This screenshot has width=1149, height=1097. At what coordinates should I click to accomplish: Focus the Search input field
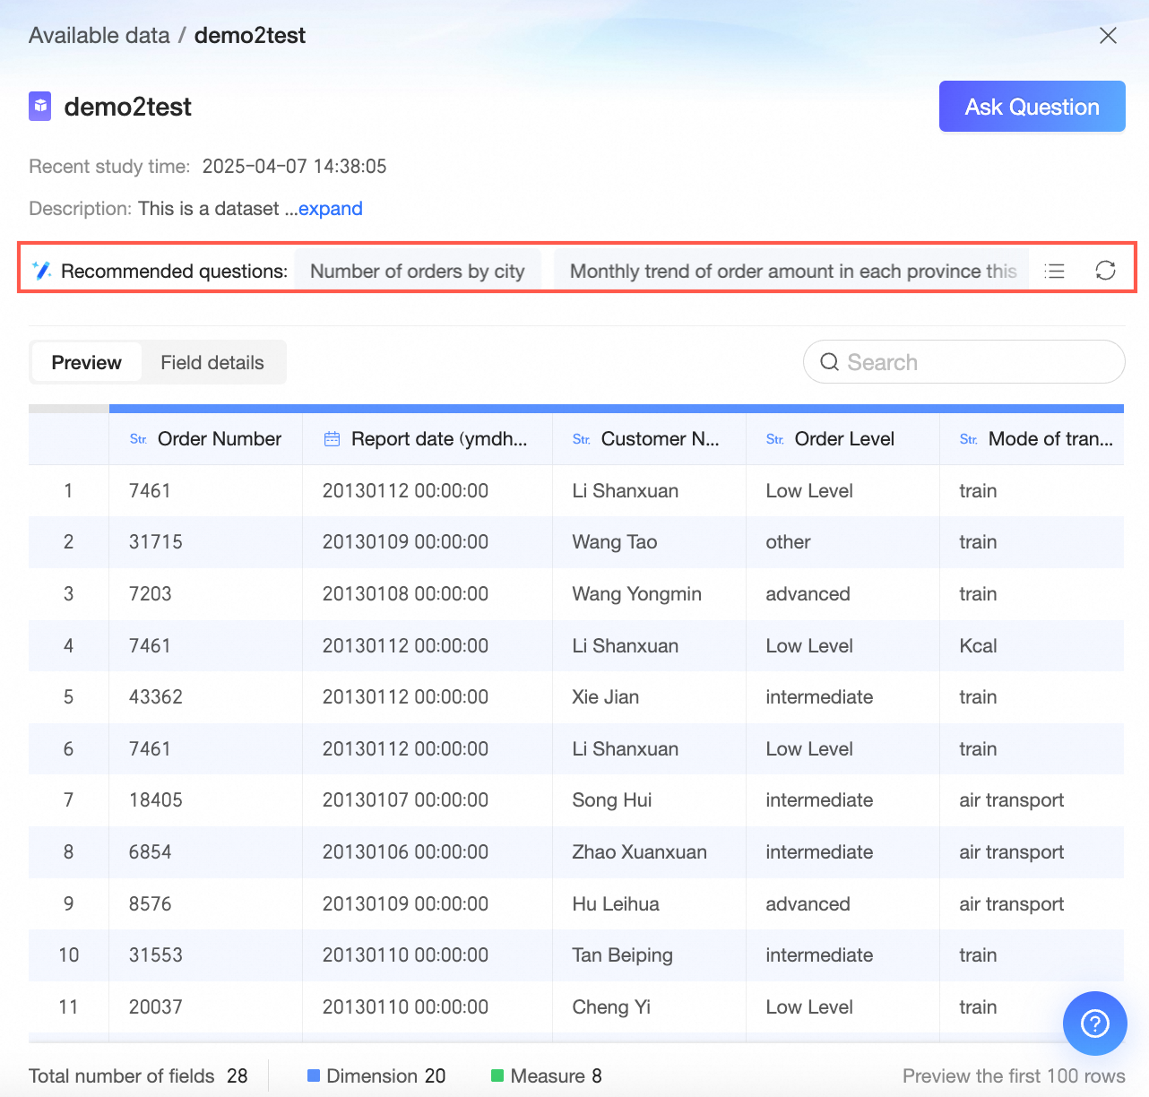tap(964, 362)
